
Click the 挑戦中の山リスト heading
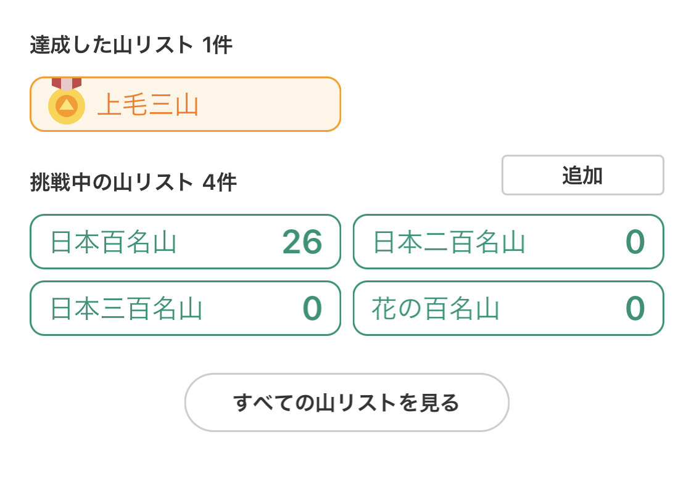click(x=111, y=182)
